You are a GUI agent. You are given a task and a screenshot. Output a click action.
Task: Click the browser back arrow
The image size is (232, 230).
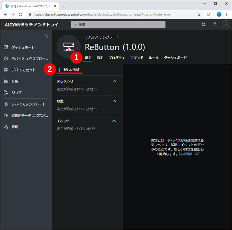click(5, 14)
